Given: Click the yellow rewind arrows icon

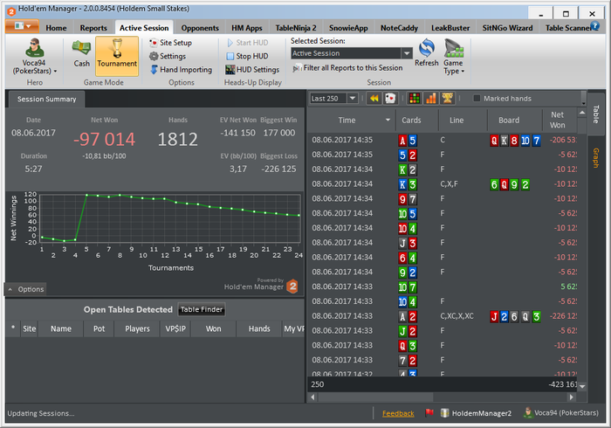Looking at the screenshot, I should click(374, 98).
